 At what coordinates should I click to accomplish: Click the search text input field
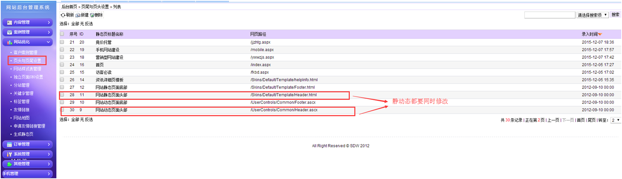(x=550, y=15)
